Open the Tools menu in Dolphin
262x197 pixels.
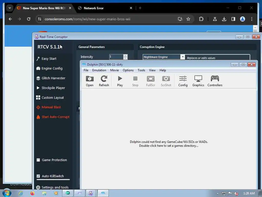pyautogui.click(x=141, y=70)
